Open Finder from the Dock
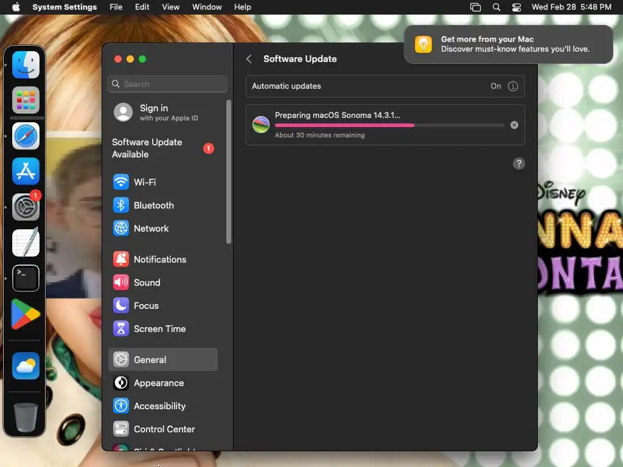 (26, 64)
